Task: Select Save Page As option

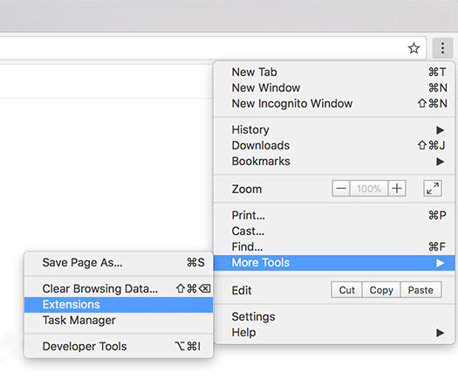Action: click(x=119, y=263)
